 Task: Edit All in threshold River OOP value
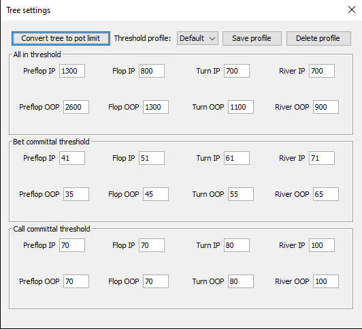326,107
